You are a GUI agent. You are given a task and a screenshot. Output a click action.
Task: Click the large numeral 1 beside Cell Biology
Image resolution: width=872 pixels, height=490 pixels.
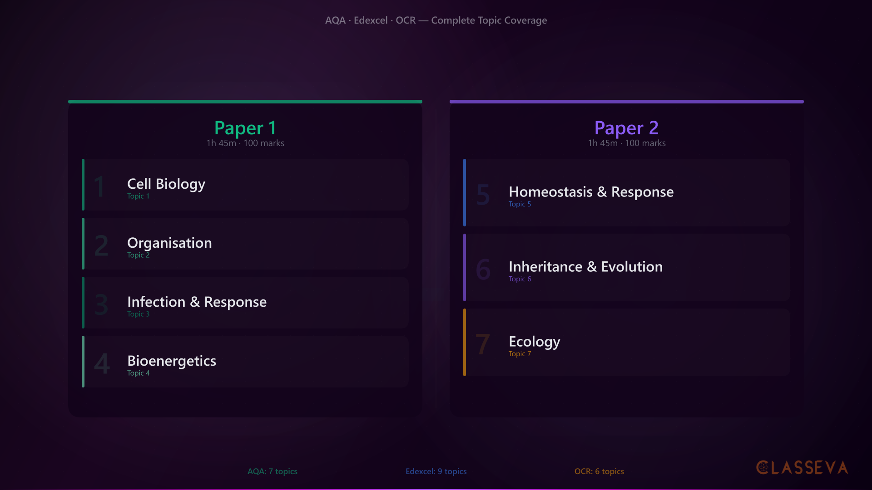tap(99, 186)
